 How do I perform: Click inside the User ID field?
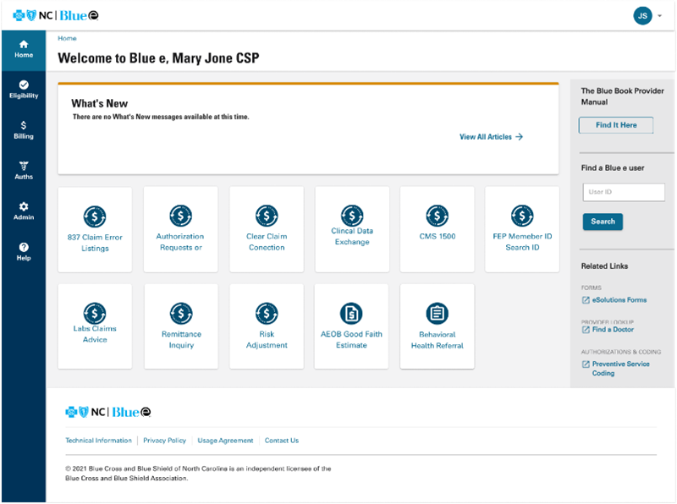tap(624, 193)
